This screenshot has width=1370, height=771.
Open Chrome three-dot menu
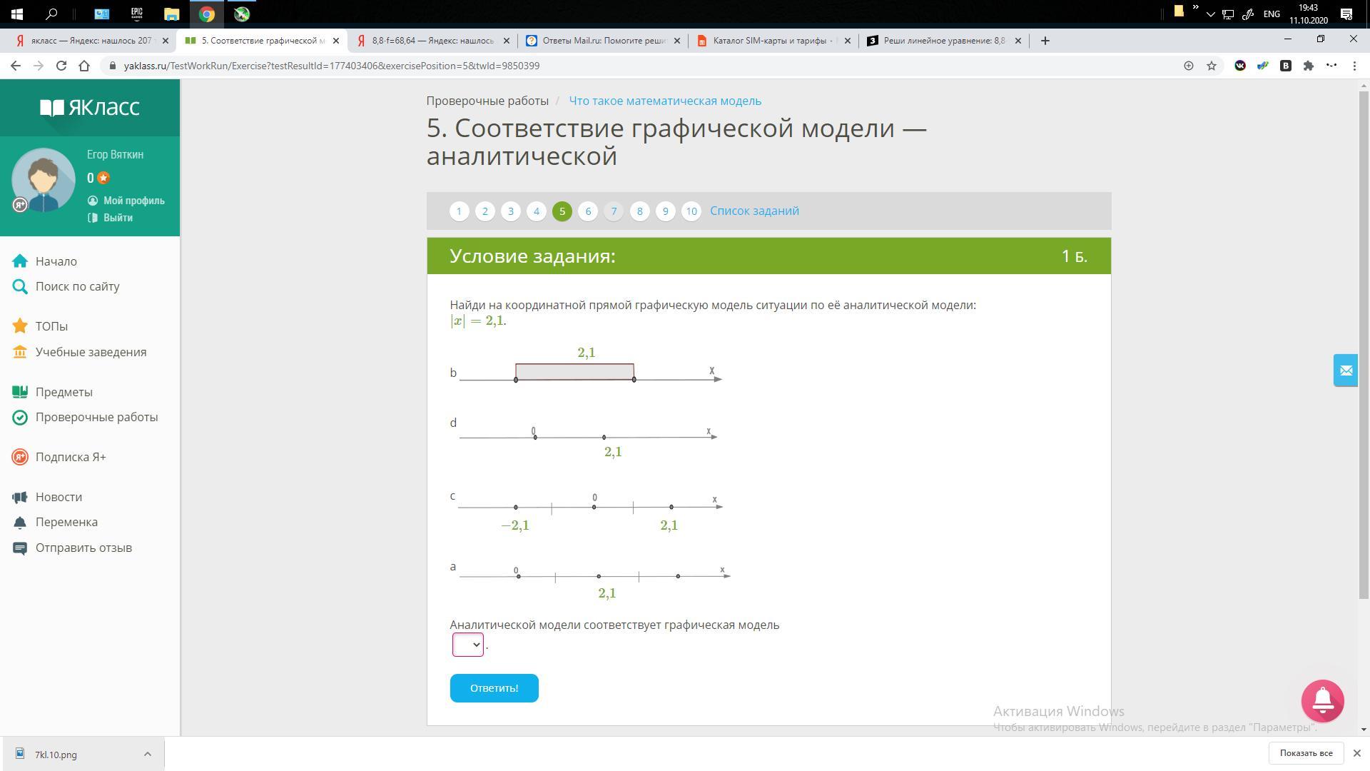point(1354,66)
